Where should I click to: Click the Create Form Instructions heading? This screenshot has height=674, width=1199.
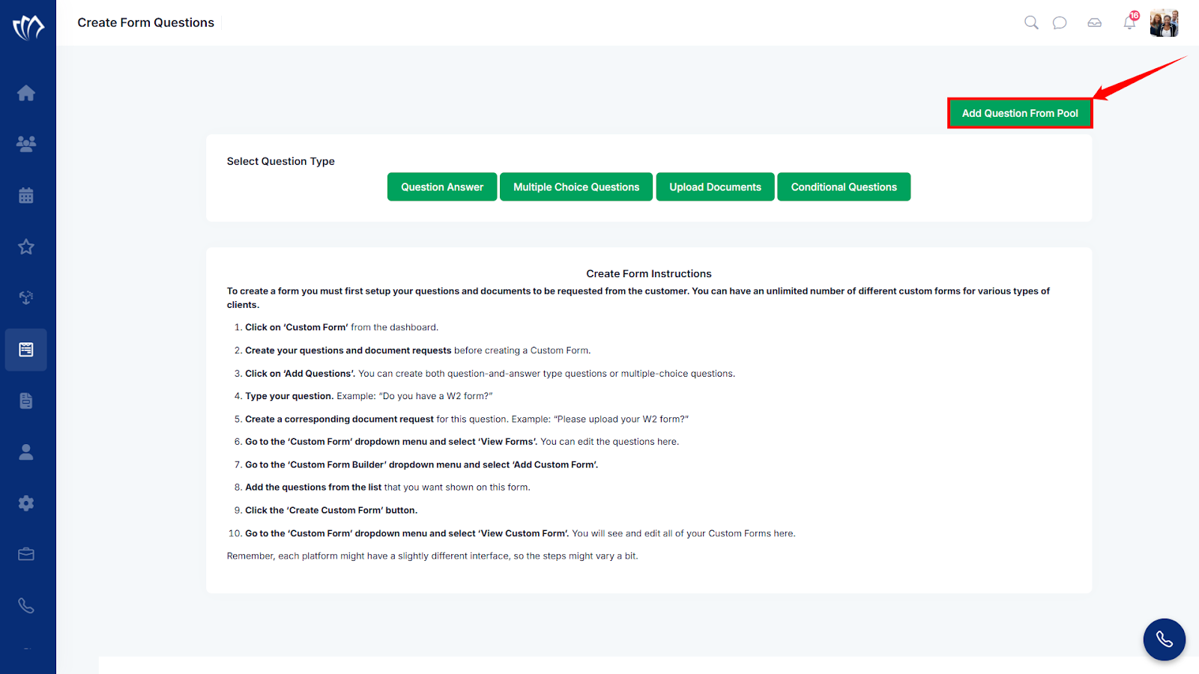click(x=649, y=273)
